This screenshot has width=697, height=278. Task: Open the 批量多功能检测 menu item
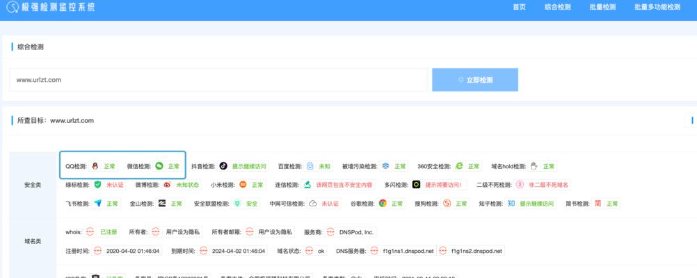point(657,7)
